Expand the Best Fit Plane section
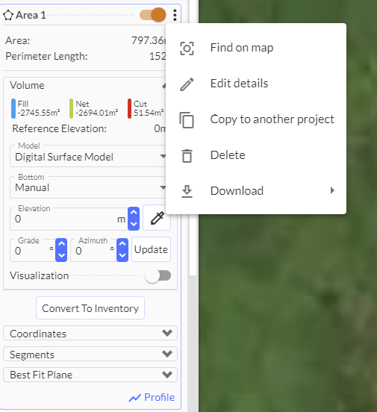The image size is (377, 412). [x=90, y=375]
